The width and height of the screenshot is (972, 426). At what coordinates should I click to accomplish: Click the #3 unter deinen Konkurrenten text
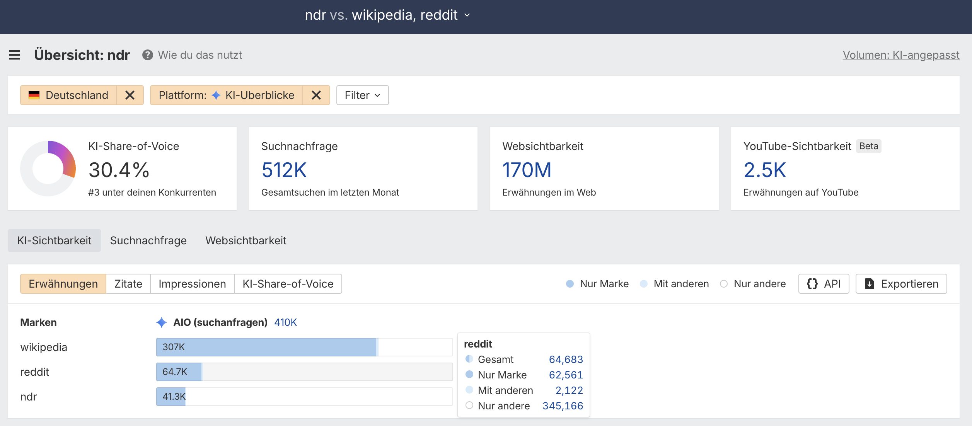click(x=152, y=193)
